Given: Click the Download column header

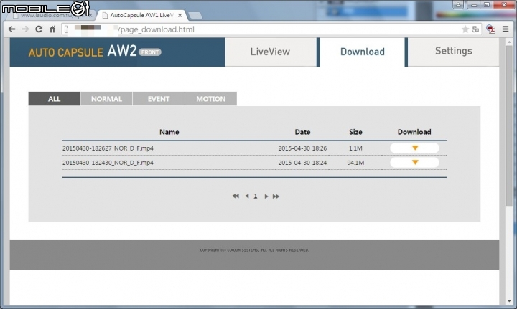Looking at the screenshot, I should 414,132.
